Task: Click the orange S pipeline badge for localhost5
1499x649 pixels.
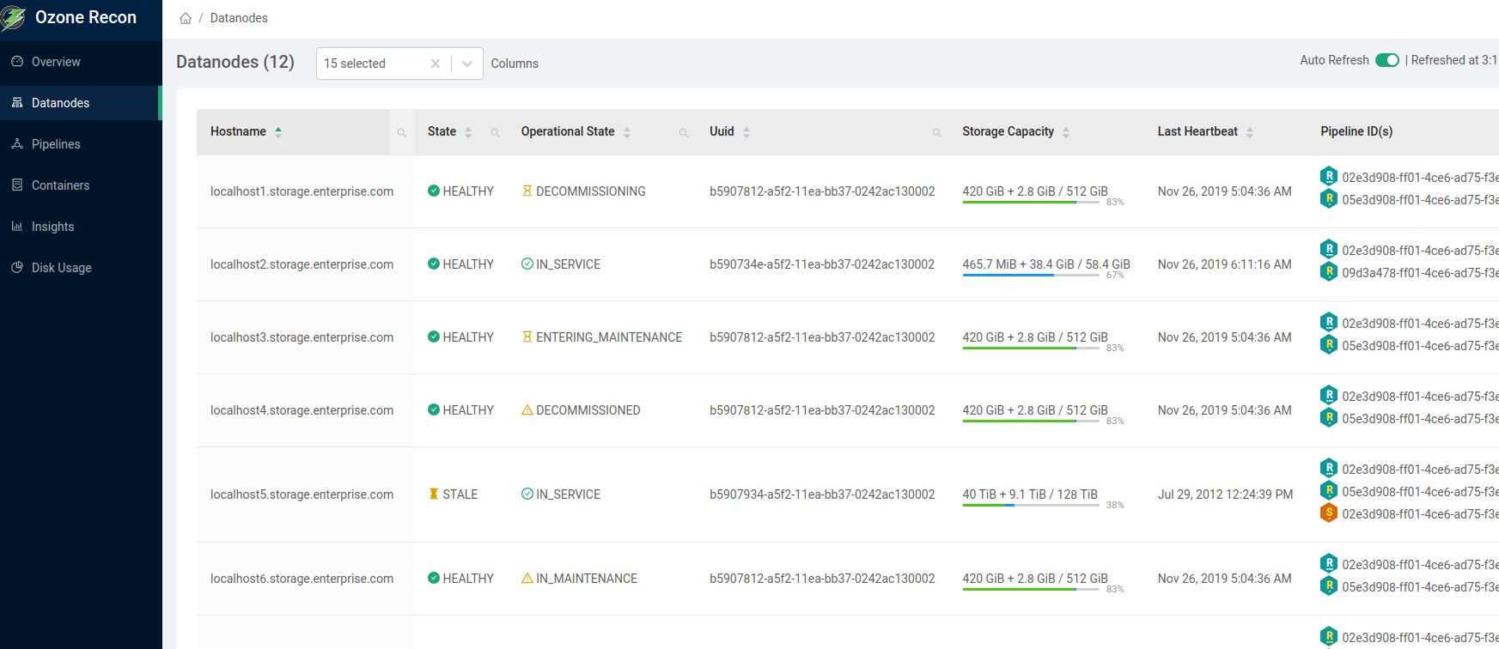Action: [1329, 513]
